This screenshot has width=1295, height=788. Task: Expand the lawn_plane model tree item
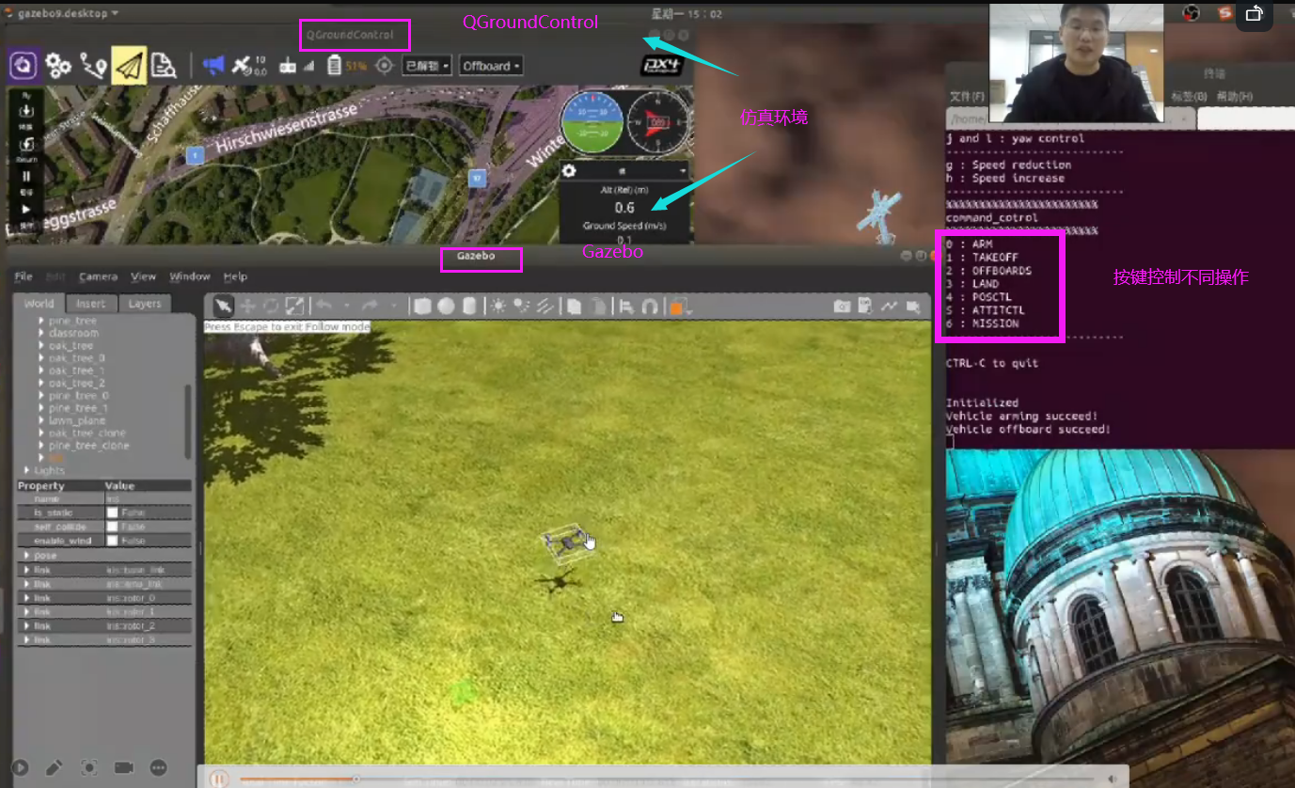point(41,420)
